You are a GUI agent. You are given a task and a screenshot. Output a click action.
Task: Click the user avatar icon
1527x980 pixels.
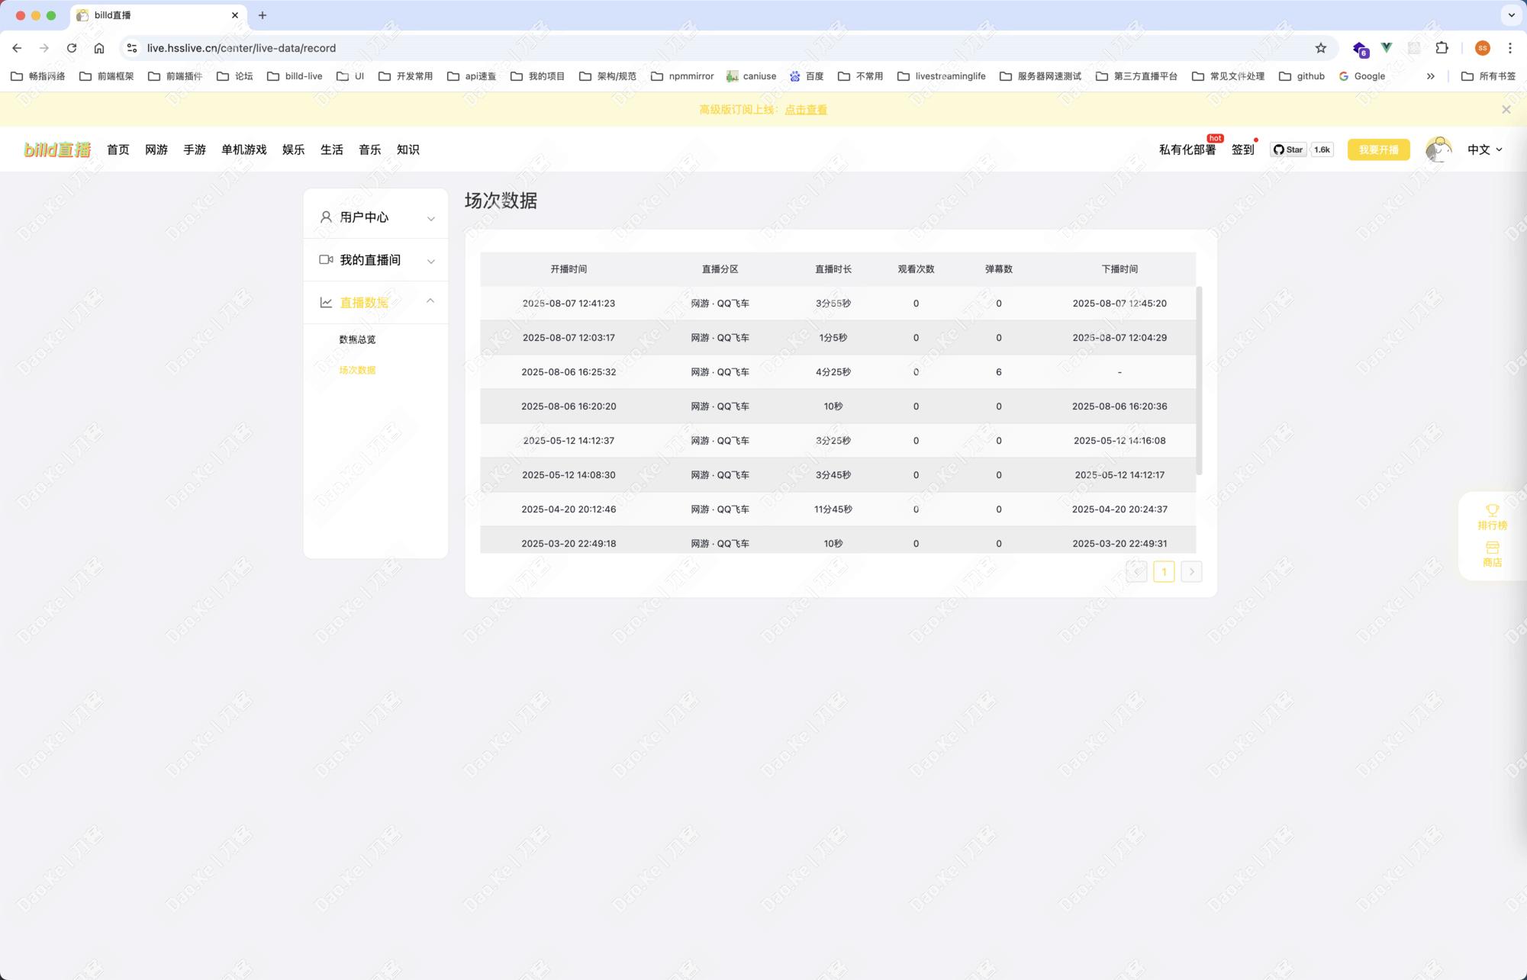1438,149
